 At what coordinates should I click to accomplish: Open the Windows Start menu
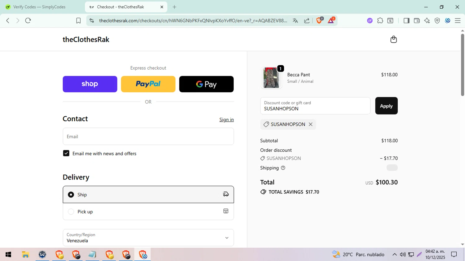pyautogui.click(x=8, y=254)
